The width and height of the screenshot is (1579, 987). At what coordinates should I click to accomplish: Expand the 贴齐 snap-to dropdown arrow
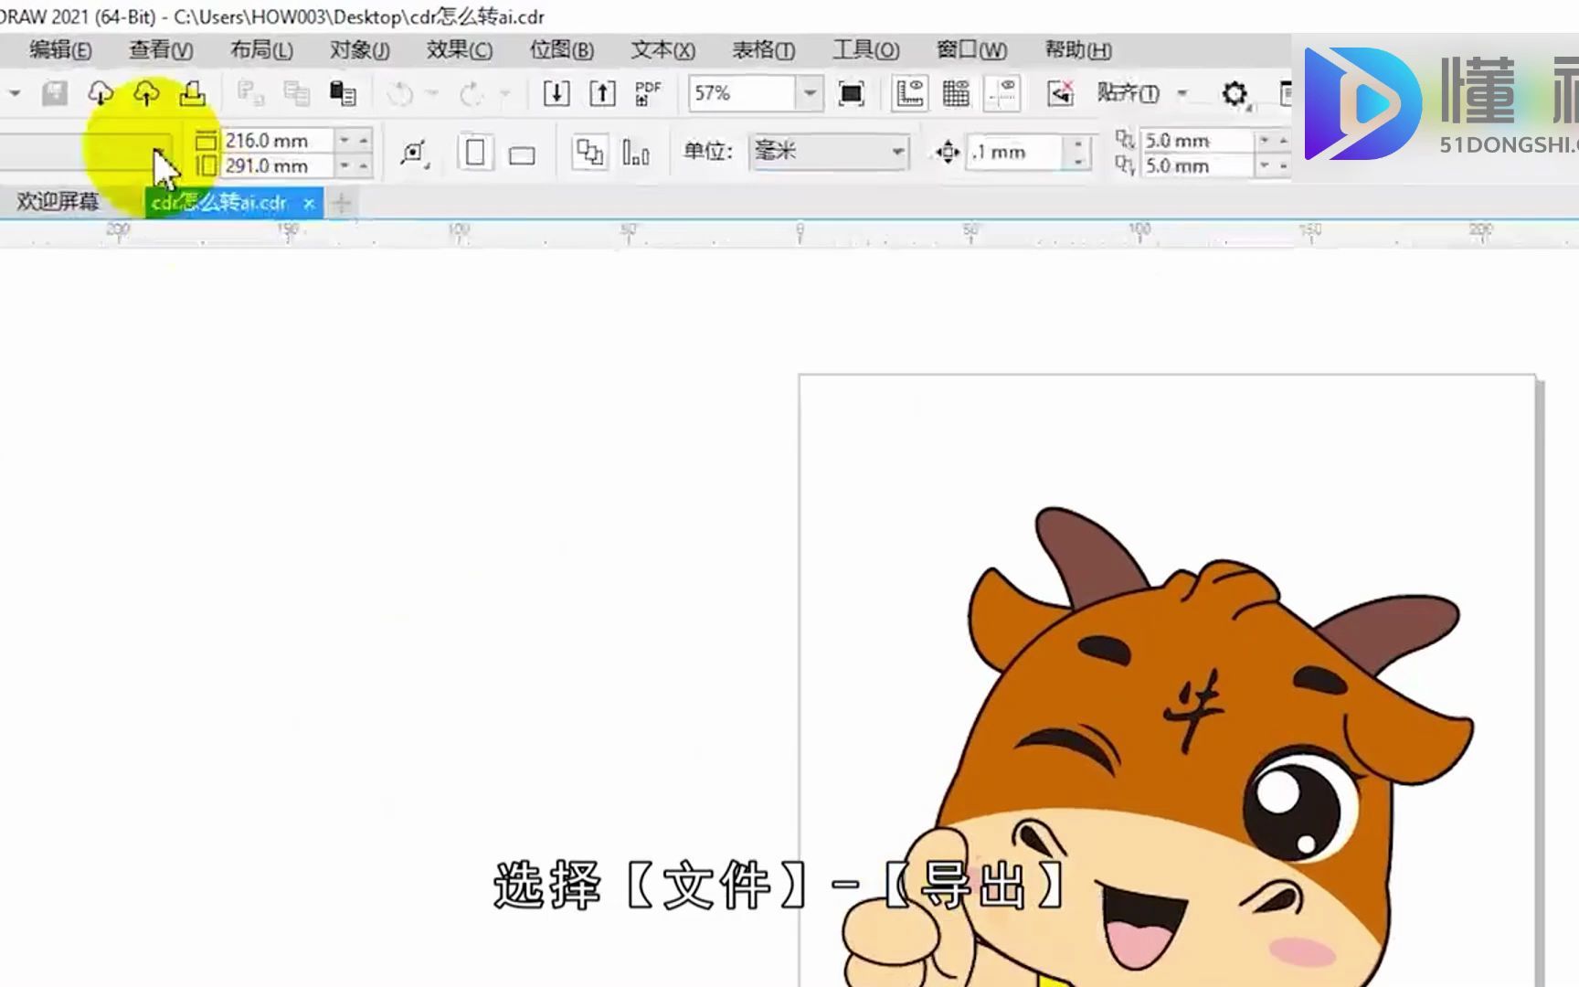point(1182,93)
